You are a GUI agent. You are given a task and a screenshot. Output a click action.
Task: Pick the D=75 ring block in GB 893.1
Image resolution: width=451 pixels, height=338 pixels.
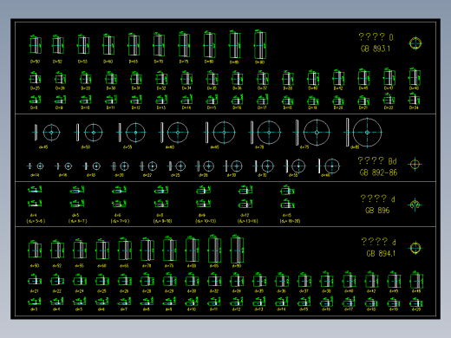click(184, 45)
